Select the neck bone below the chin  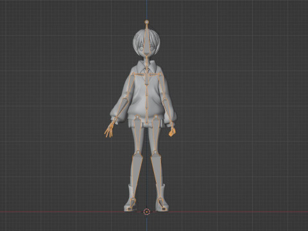click(146, 62)
